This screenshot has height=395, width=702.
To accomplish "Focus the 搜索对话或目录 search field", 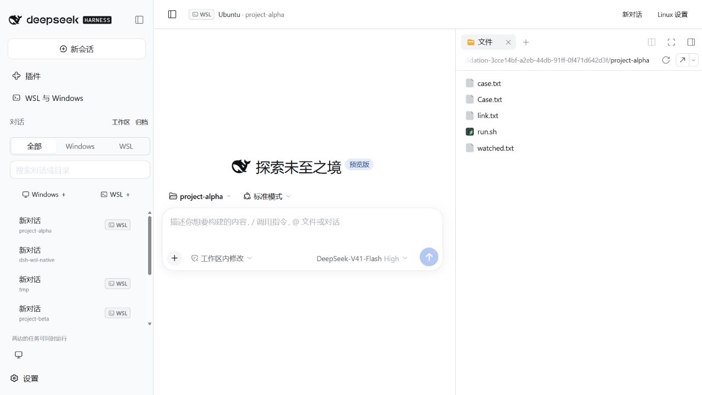I will click(80, 170).
